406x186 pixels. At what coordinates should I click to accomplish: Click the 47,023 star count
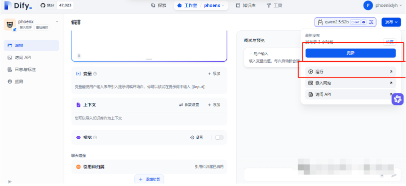(65, 5)
